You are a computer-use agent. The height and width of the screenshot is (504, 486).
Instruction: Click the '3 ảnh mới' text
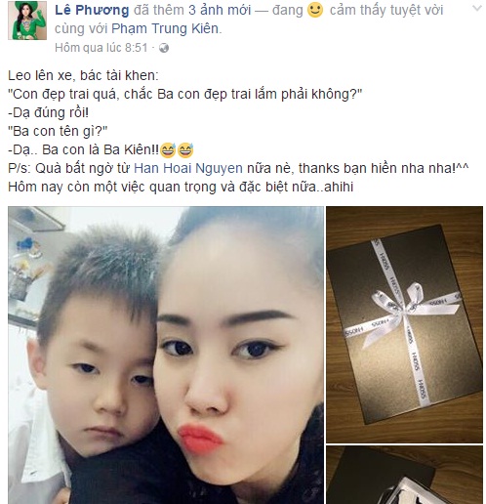(x=220, y=10)
